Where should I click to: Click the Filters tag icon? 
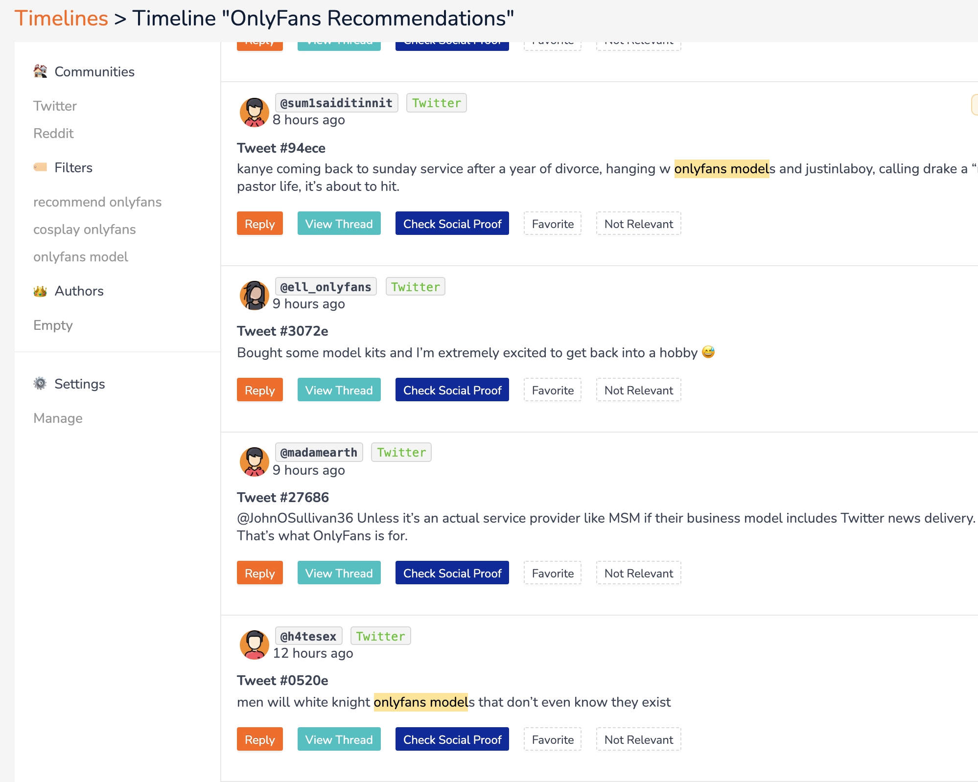click(40, 167)
